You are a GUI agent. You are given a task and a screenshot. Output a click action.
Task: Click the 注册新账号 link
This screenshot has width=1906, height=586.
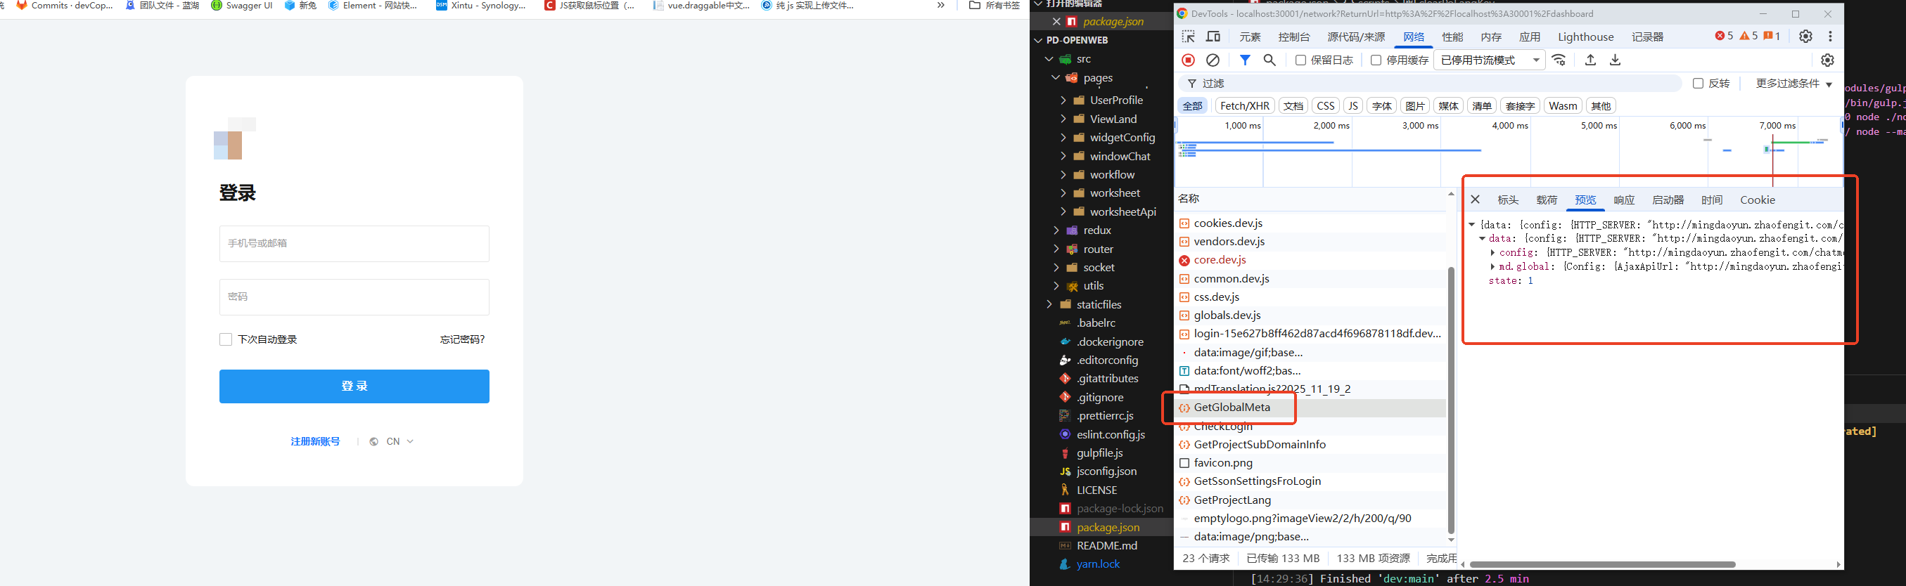pos(315,442)
